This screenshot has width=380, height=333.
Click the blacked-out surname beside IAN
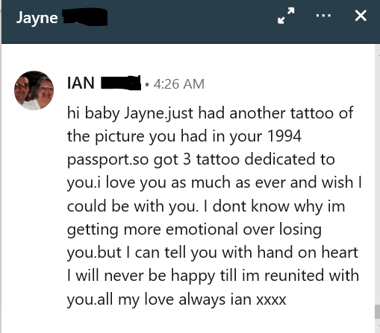121,83
